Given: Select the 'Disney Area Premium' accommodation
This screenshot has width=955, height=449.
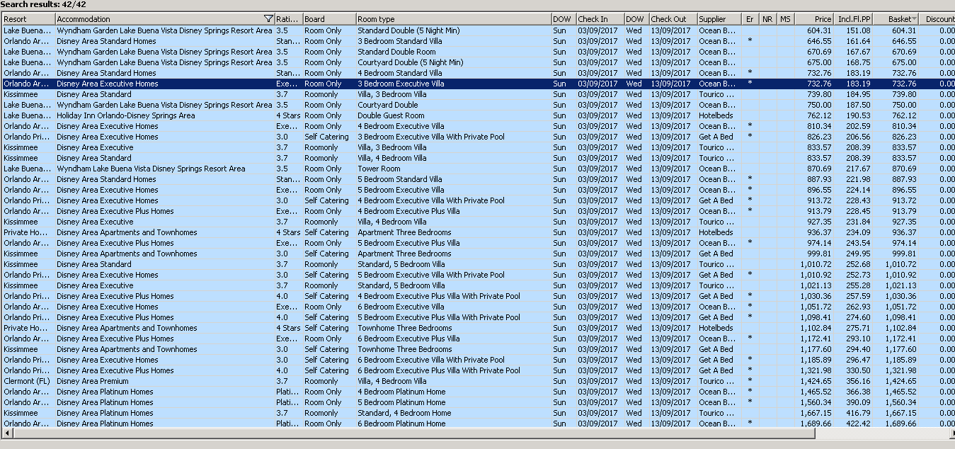Looking at the screenshot, I should tap(93, 381).
